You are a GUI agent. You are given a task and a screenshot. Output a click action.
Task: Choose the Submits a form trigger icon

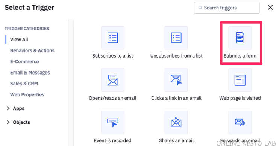click(240, 38)
